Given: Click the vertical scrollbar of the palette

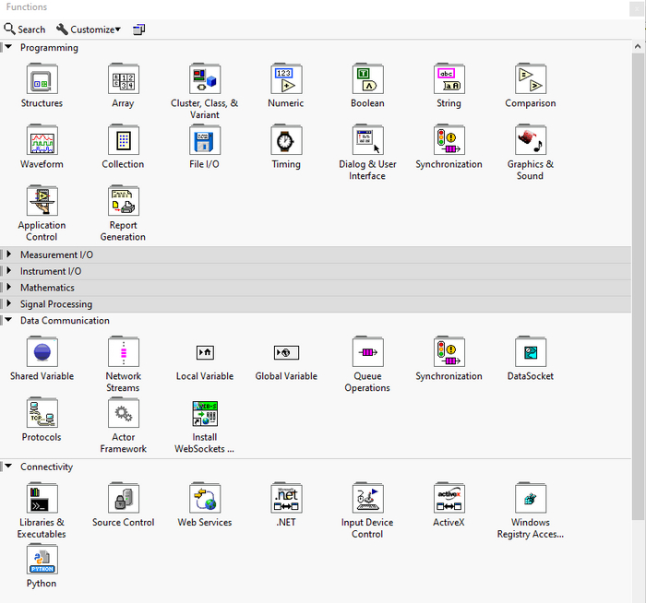Looking at the screenshot, I should click(640, 277).
